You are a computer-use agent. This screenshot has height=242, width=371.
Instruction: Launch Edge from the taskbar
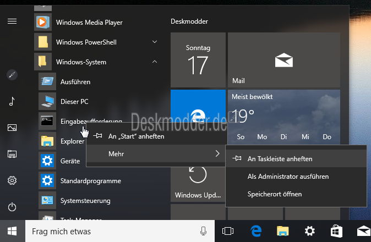coord(256,231)
